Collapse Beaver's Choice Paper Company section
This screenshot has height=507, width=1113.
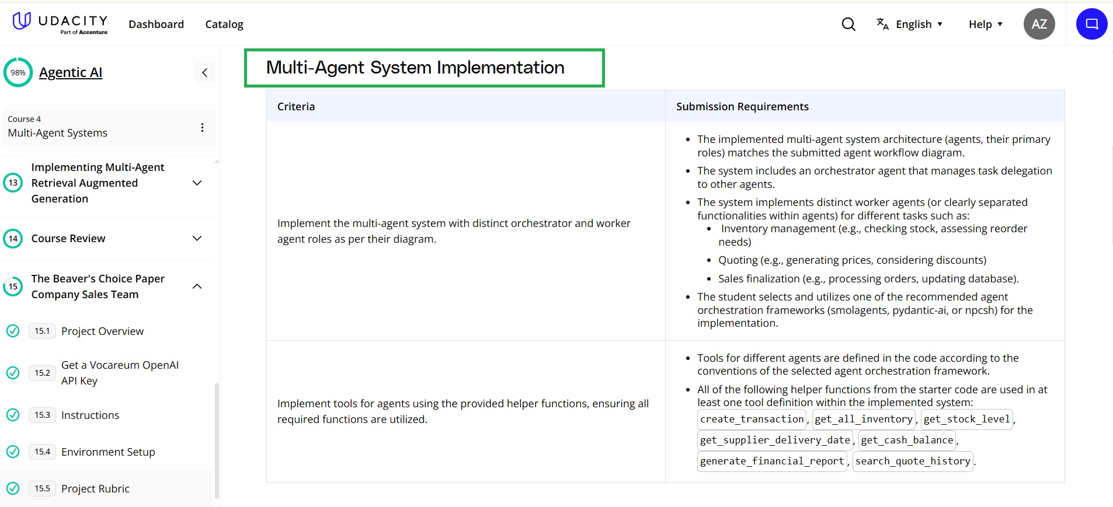click(x=197, y=286)
